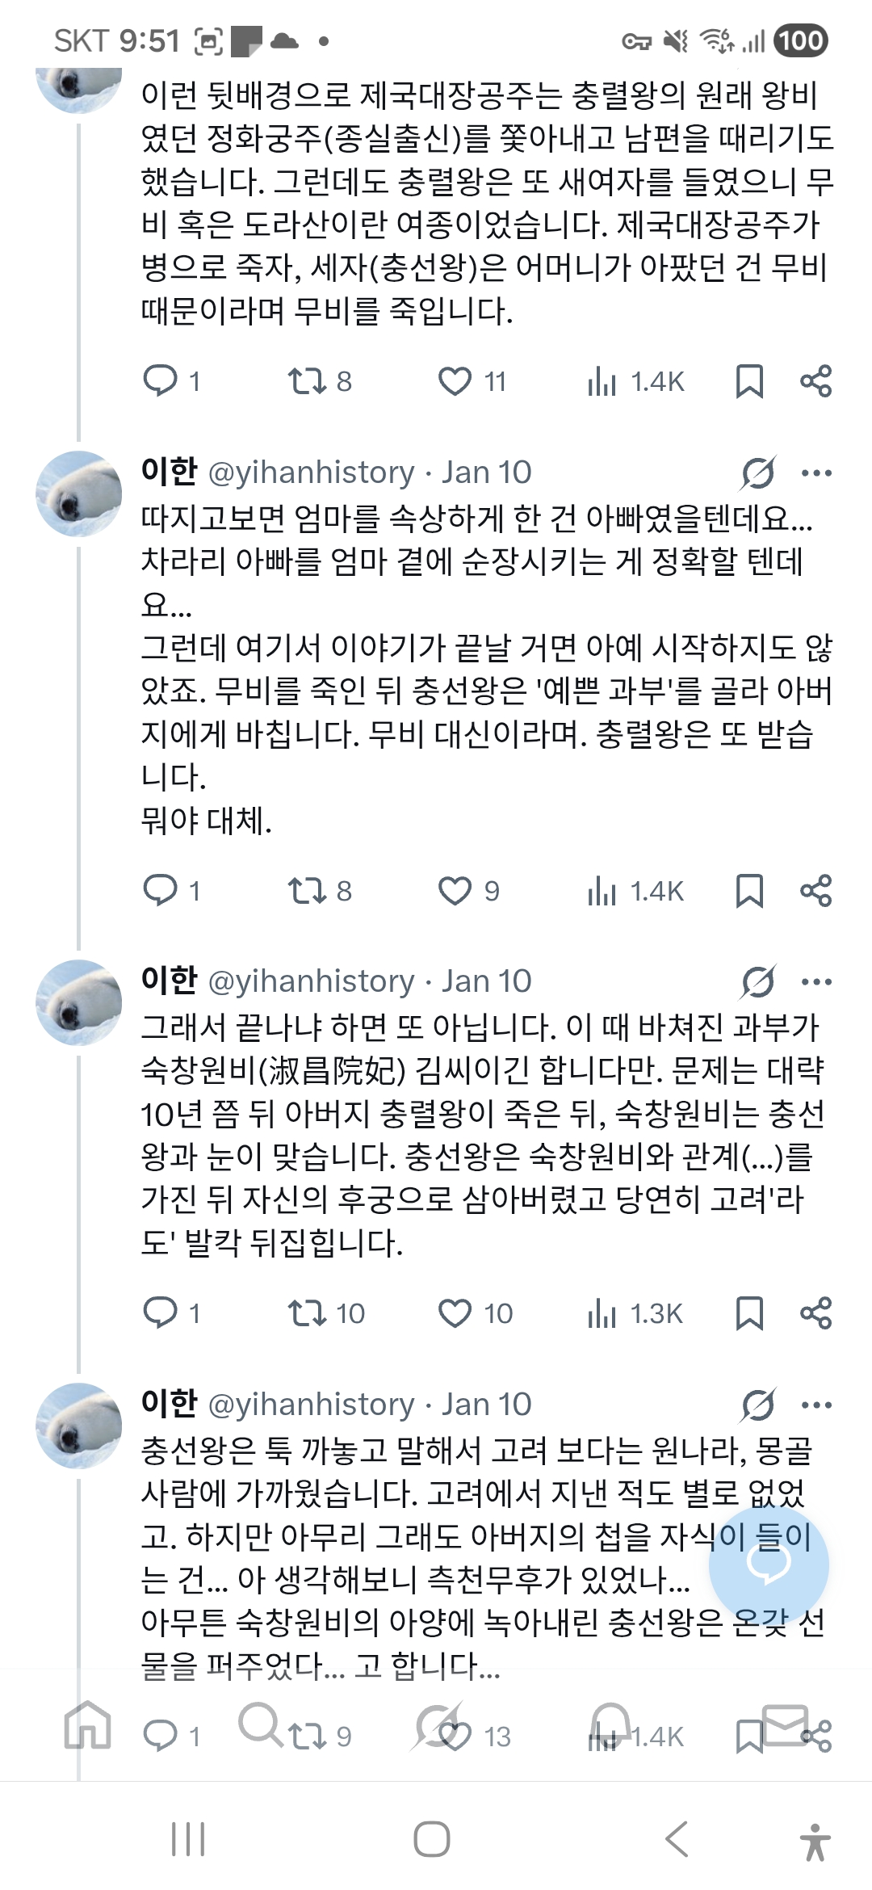Tap the floating blue reply button
The width and height of the screenshot is (872, 1890).
[769, 1565]
